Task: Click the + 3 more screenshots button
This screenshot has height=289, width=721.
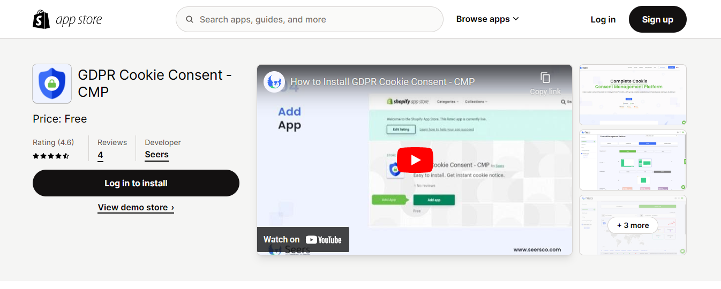Action: (x=633, y=225)
